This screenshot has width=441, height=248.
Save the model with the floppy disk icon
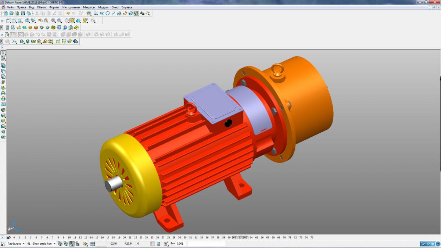coord(23,13)
